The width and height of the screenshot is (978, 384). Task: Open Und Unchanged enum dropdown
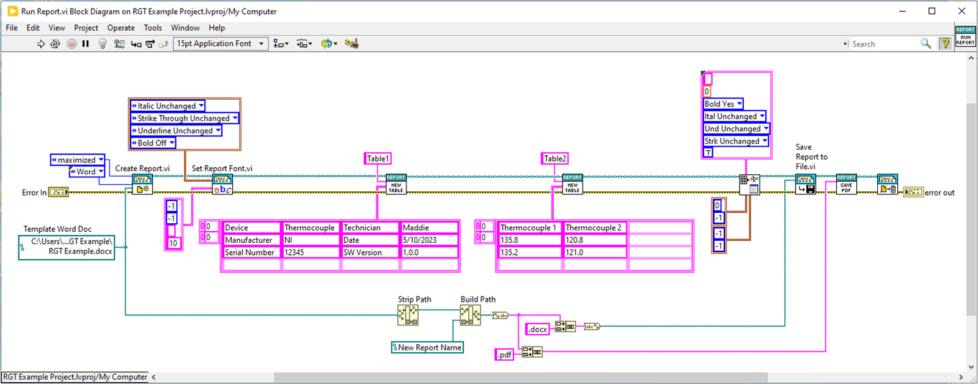coord(766,128)
